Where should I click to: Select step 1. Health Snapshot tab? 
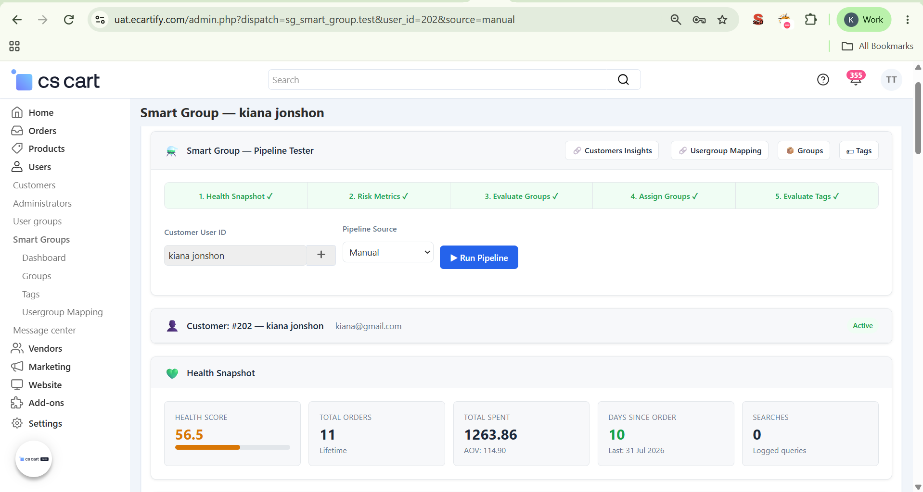point(236,196)
